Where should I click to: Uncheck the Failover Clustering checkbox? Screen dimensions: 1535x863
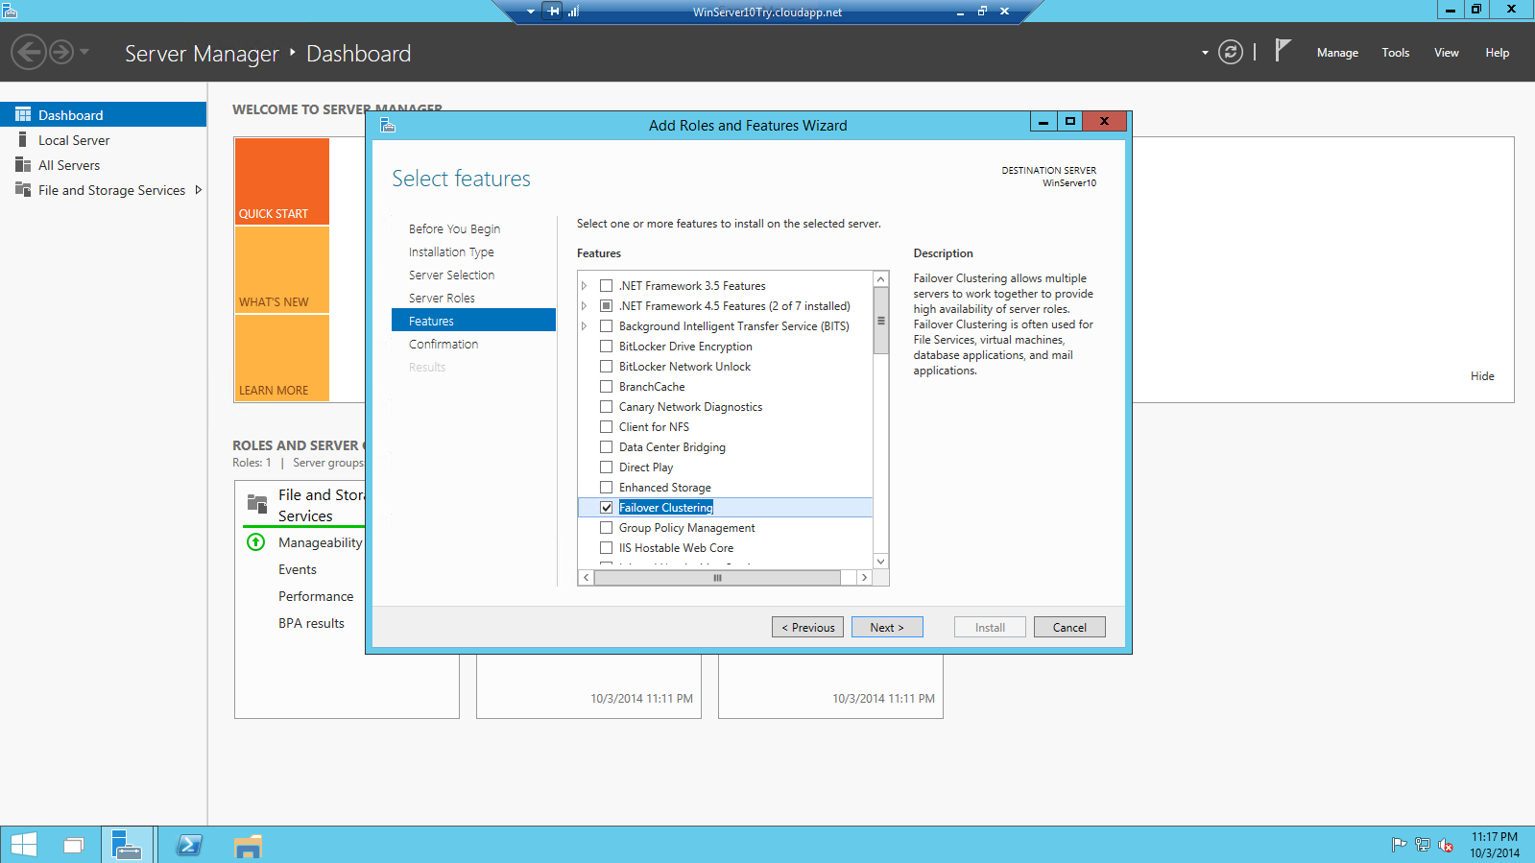[606, 508]
